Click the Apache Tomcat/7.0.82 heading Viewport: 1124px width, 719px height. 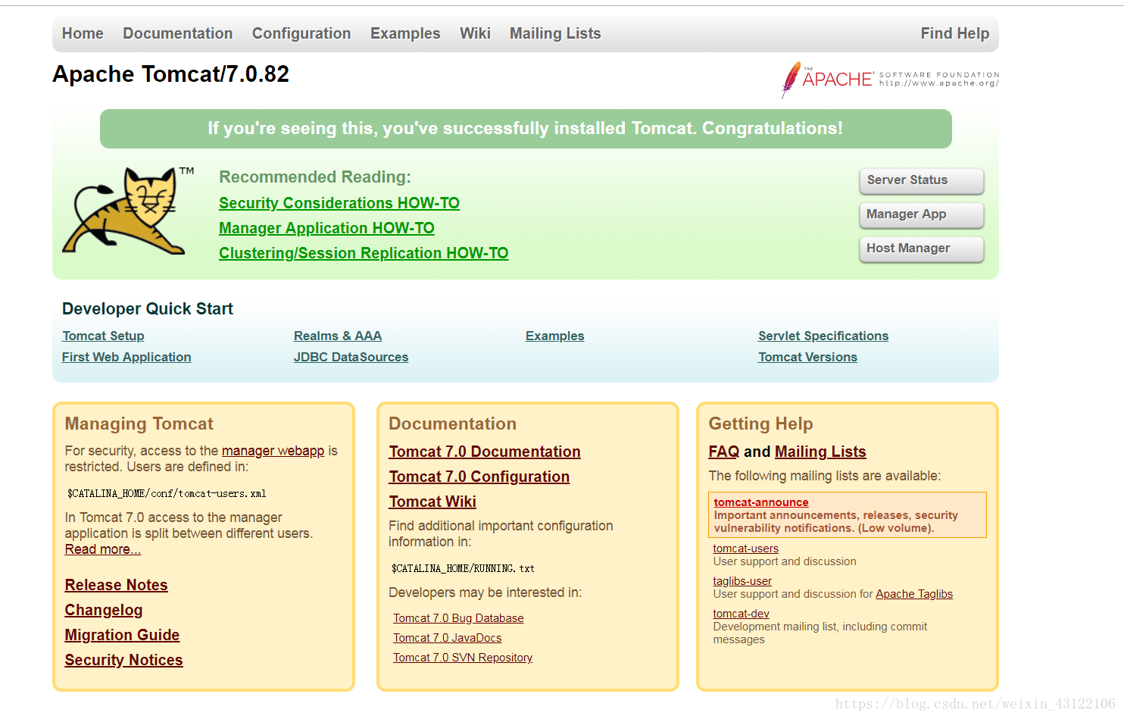click(170, 74)
